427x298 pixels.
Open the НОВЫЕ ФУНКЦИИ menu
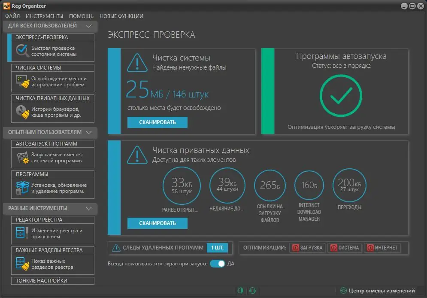point(121,15)
